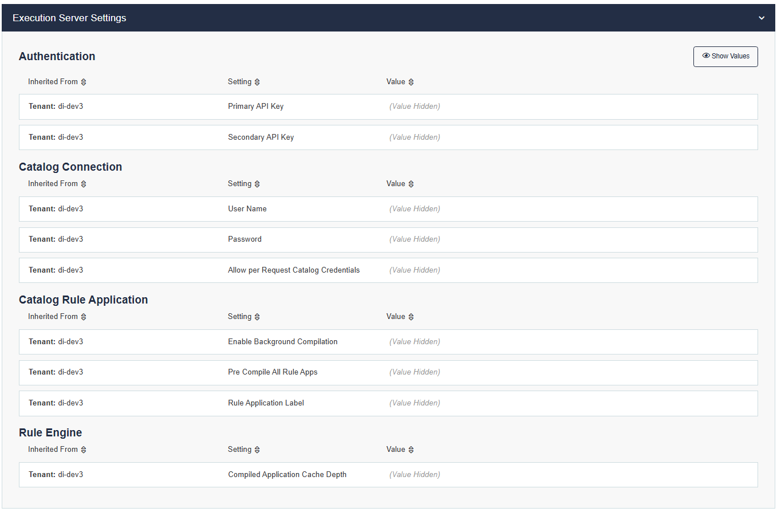Click the User Name setting row
The height and width of the screenshot is (512, 777).
tap(388, 209)
